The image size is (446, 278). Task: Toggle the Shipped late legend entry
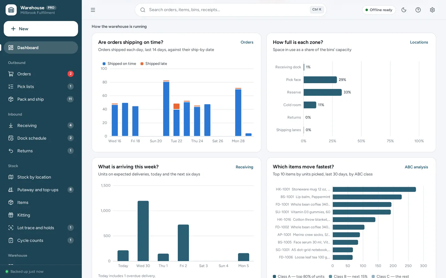[x=154, y=64]
